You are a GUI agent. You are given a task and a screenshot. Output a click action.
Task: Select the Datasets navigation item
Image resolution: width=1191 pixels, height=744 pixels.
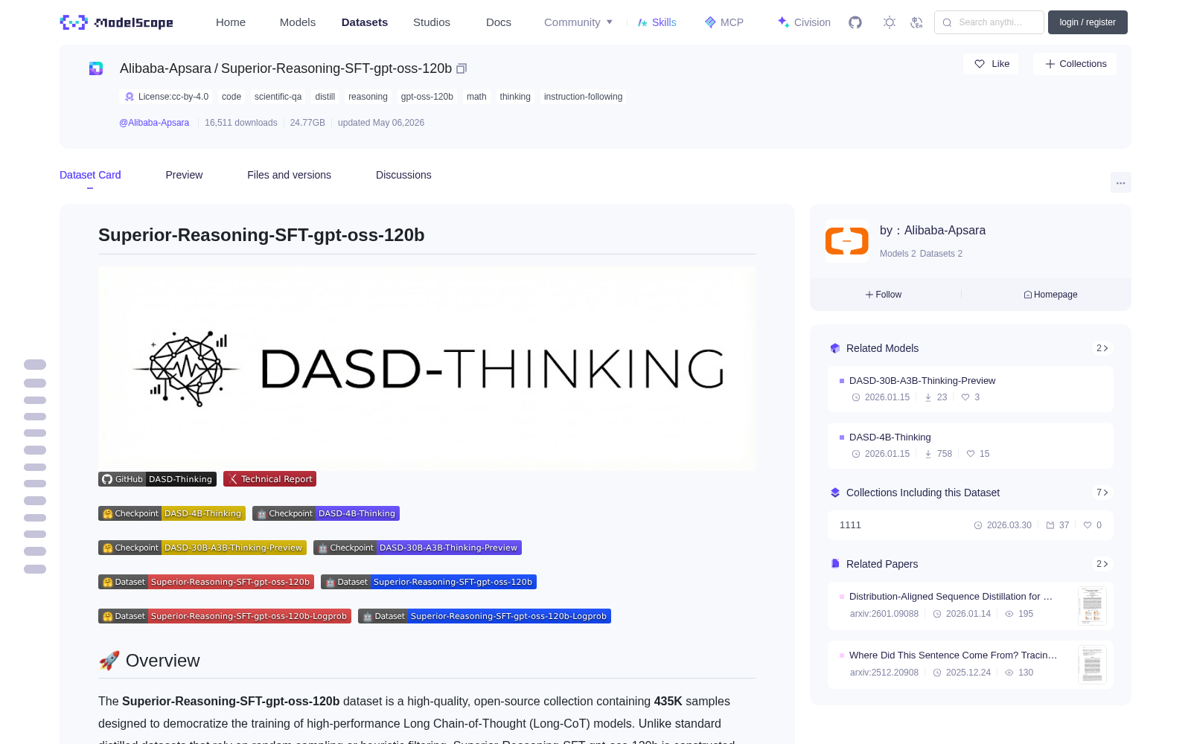pyautogui.click(x=365, y=22)
